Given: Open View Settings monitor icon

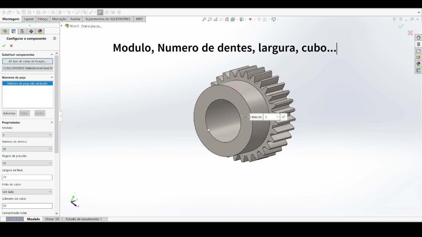Looking at the screenshot, I should tap(273, 19).
